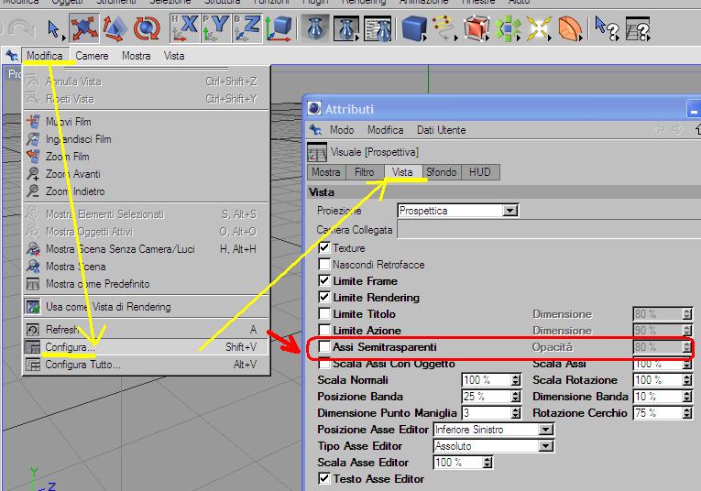Toggle Testo Asse Editor checkbox

tap(324, 479)
